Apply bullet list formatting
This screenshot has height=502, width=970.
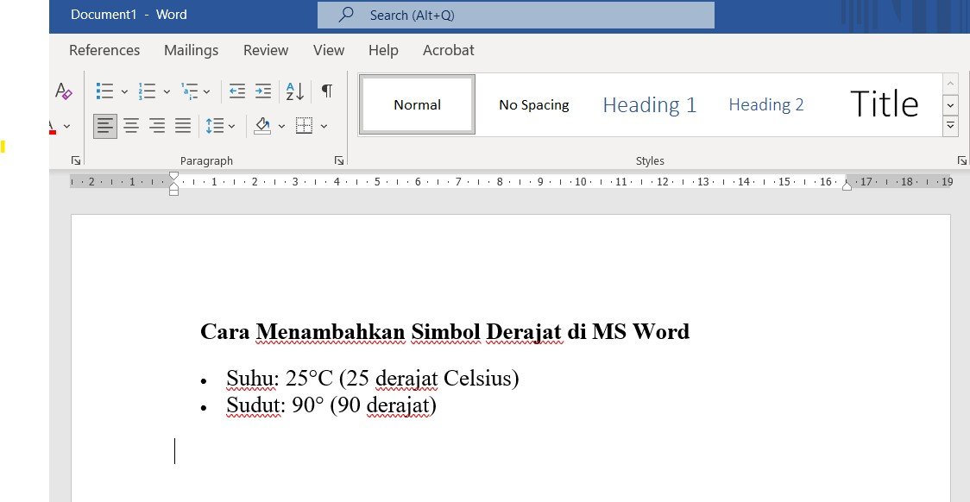[105, 91]
